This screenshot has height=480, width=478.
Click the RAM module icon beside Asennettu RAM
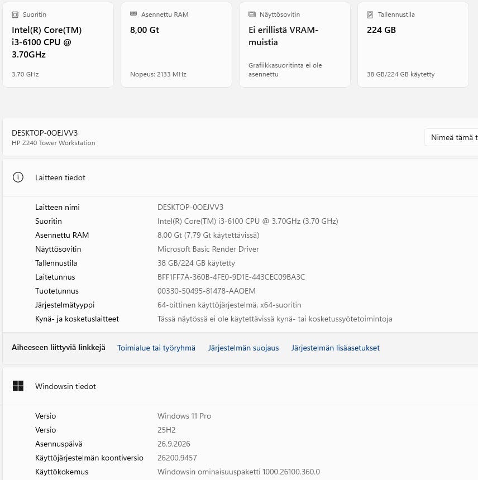133,14
